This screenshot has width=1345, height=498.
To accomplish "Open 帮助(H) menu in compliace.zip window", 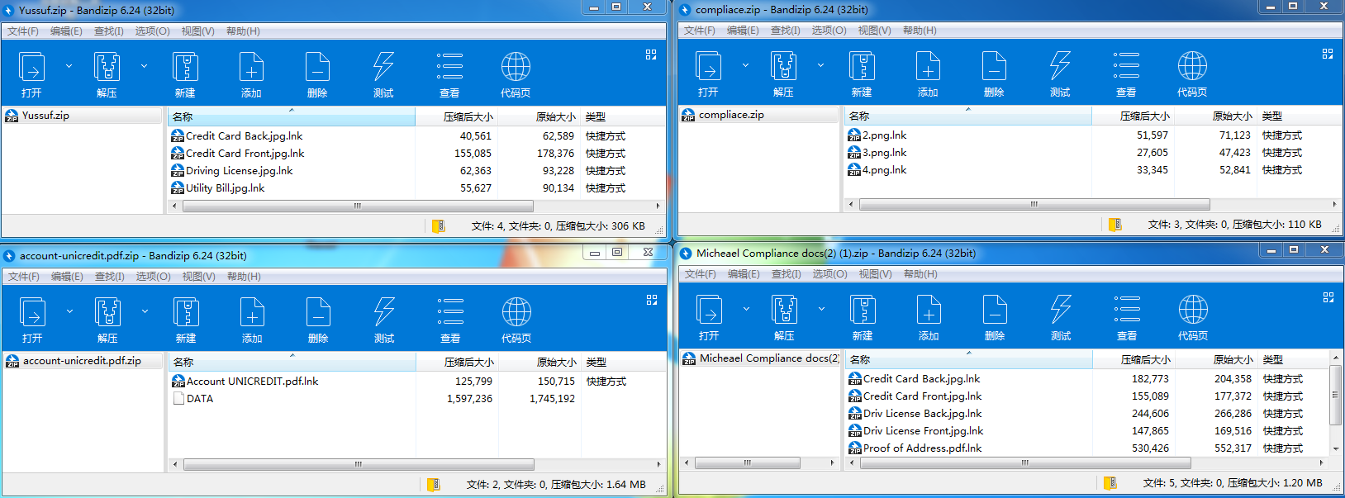I will click(x=920, y=31).
